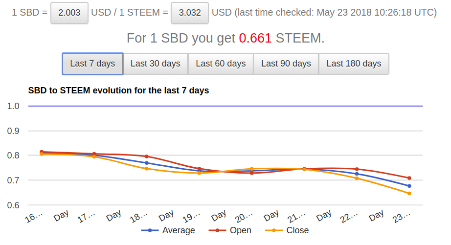
Task: Click the blue Average legend line marker
Action: [150, 230]
